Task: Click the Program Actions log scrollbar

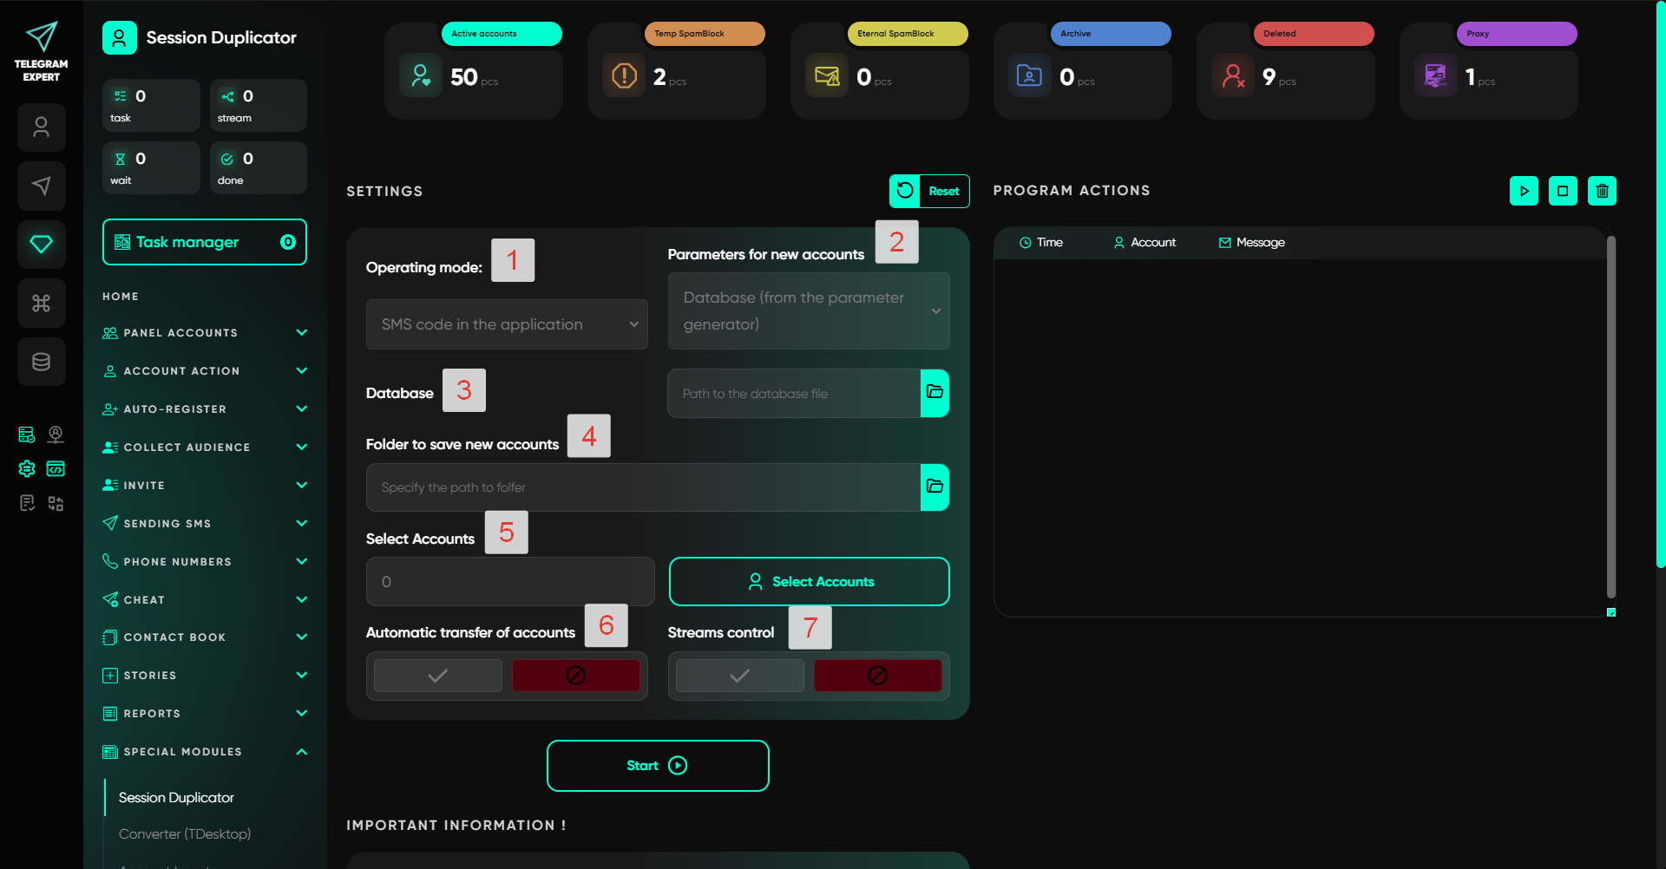Action: [1610, 416]
